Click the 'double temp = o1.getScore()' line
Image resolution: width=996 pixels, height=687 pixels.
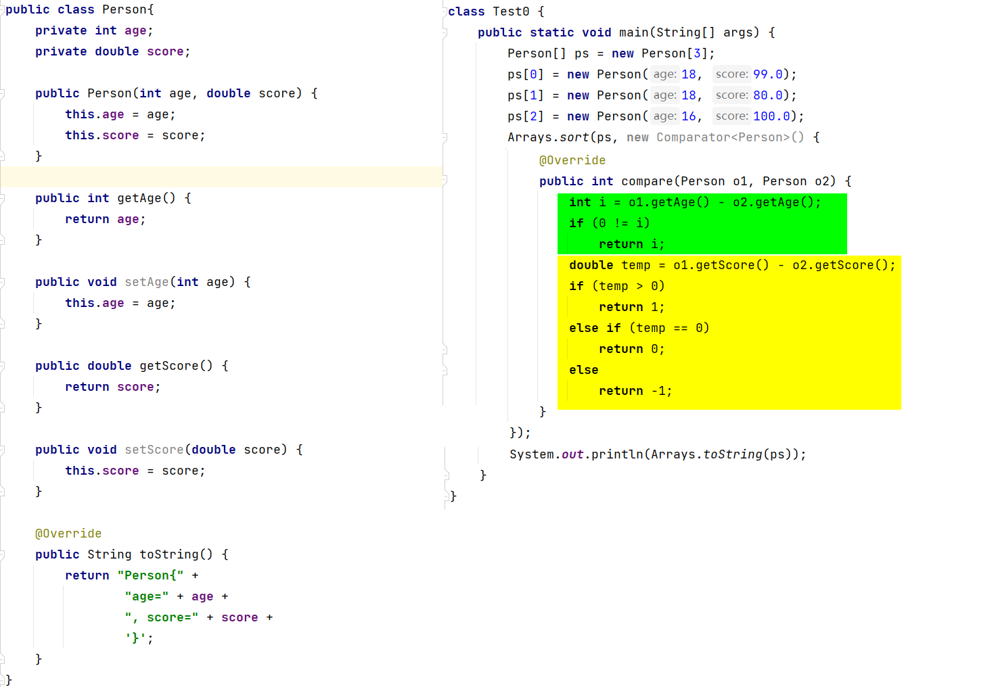click(732, 265)
